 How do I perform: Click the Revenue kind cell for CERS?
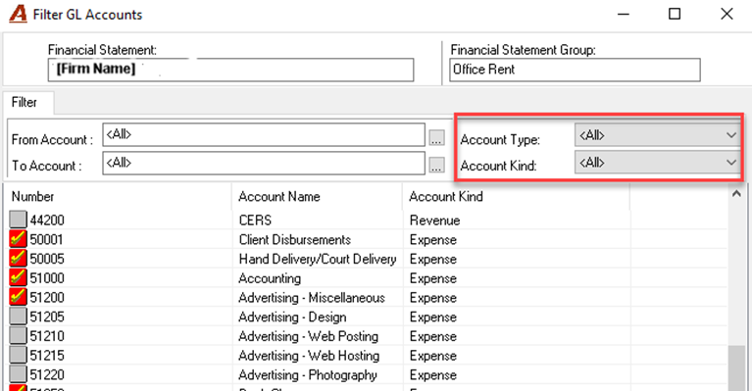tap(434, 220)
